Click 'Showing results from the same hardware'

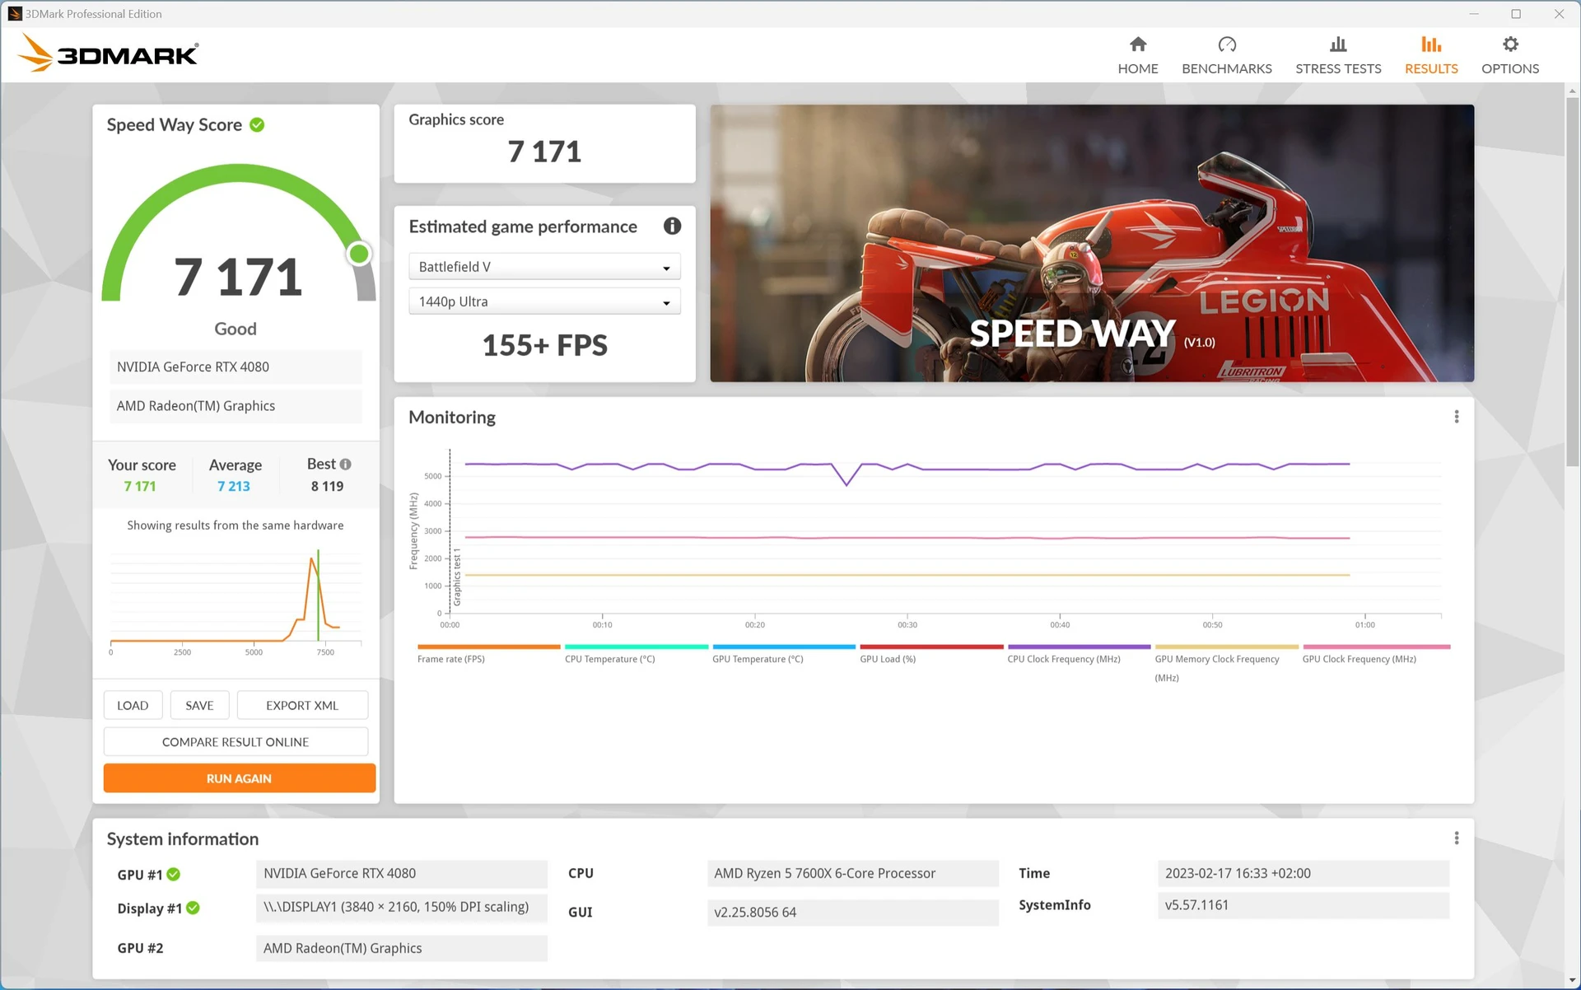pyautogui.click(x=236, y=525)
